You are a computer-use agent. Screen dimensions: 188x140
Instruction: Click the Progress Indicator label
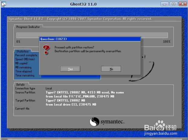point(28,27)
